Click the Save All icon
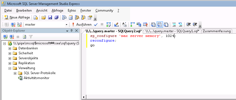This screenshot has width=236, height=100. tap(56, 17)
